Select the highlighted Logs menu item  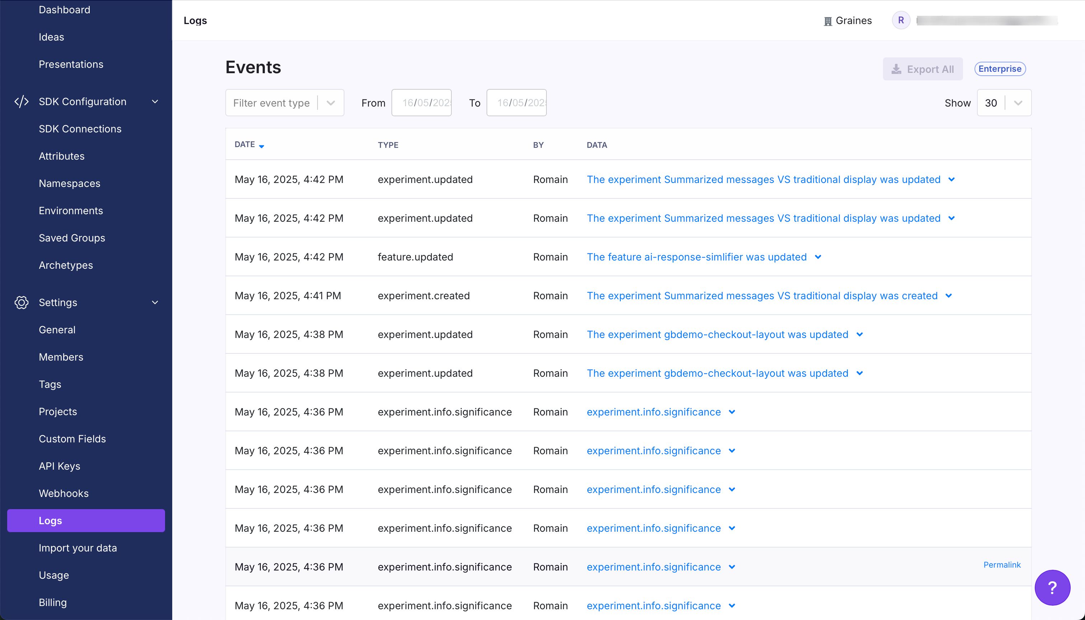pyautogui.click(x=86, y=520)
